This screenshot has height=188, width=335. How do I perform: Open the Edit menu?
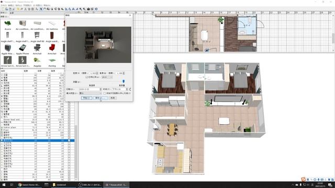point(11,5)
